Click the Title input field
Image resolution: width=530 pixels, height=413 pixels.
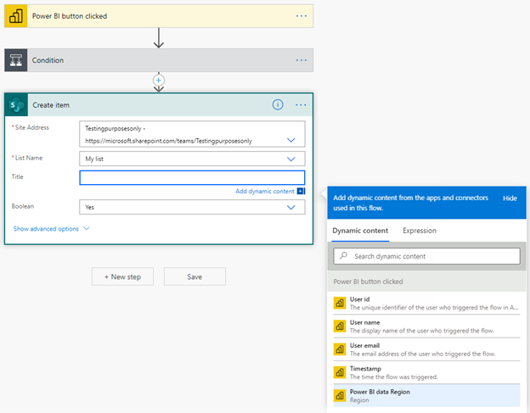tap(192, 177)
